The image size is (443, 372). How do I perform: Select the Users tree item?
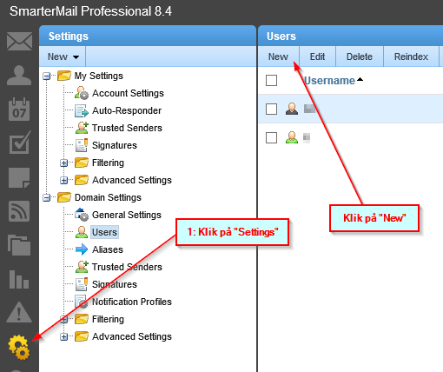coord(104,232)
